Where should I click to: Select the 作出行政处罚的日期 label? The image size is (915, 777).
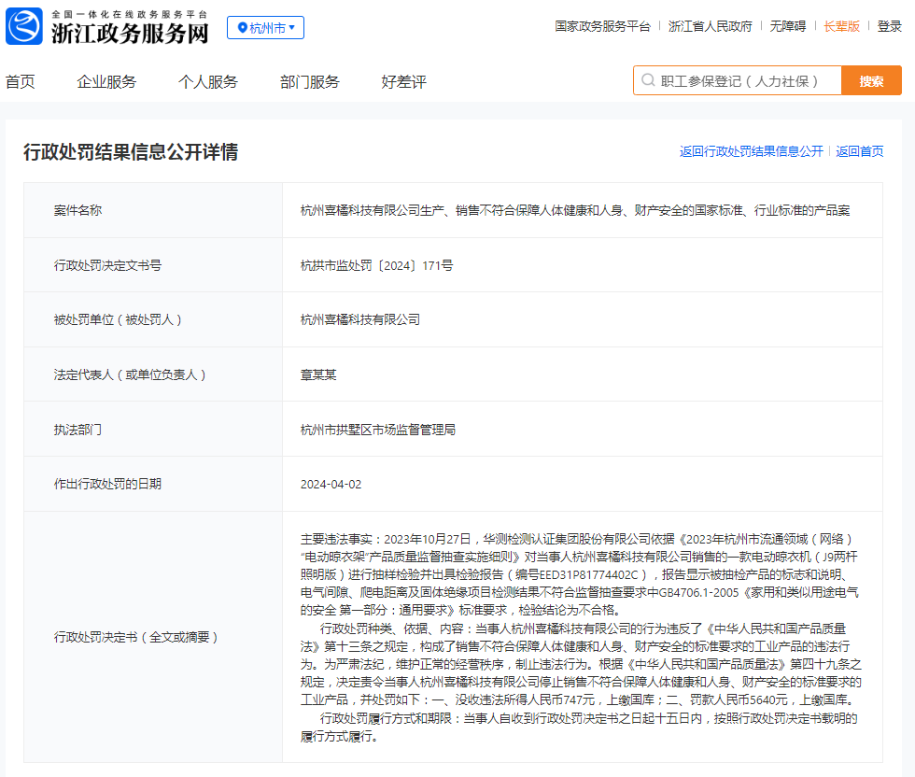(x=107, y=484)
